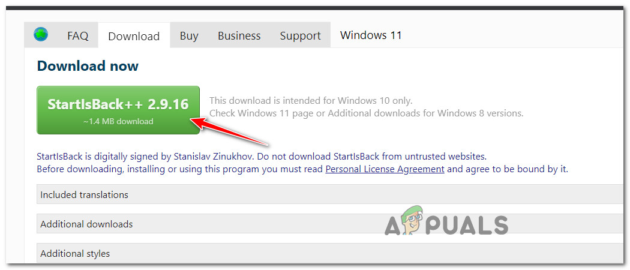Click the Download now heading
The width and height of the screenshot is (630, 270).
coord(88,66)
